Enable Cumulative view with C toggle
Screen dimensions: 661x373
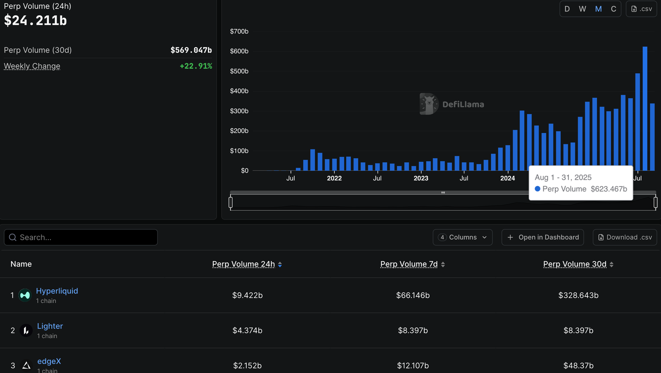pos(613,9)
